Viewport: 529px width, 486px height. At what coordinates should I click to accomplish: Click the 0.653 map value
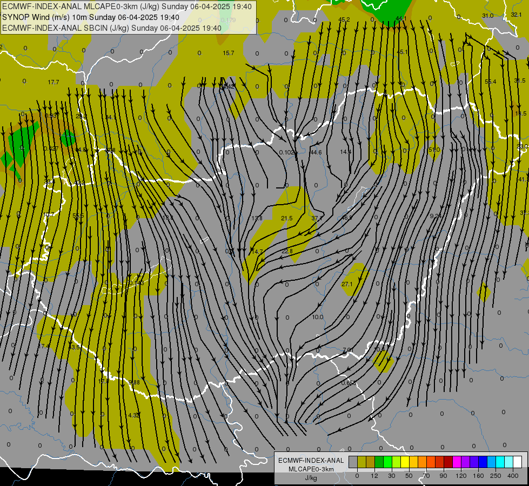point(349,383)
